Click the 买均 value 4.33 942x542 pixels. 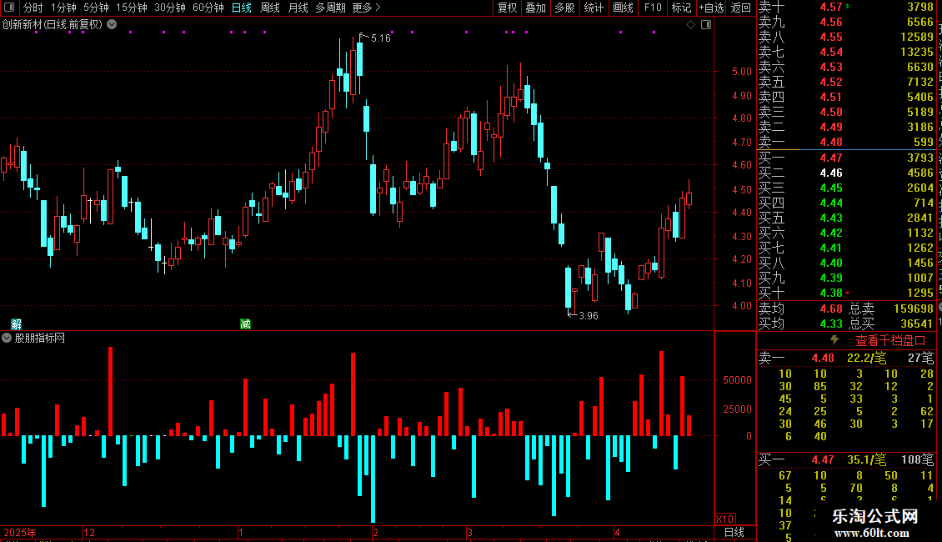click(831, 324)
